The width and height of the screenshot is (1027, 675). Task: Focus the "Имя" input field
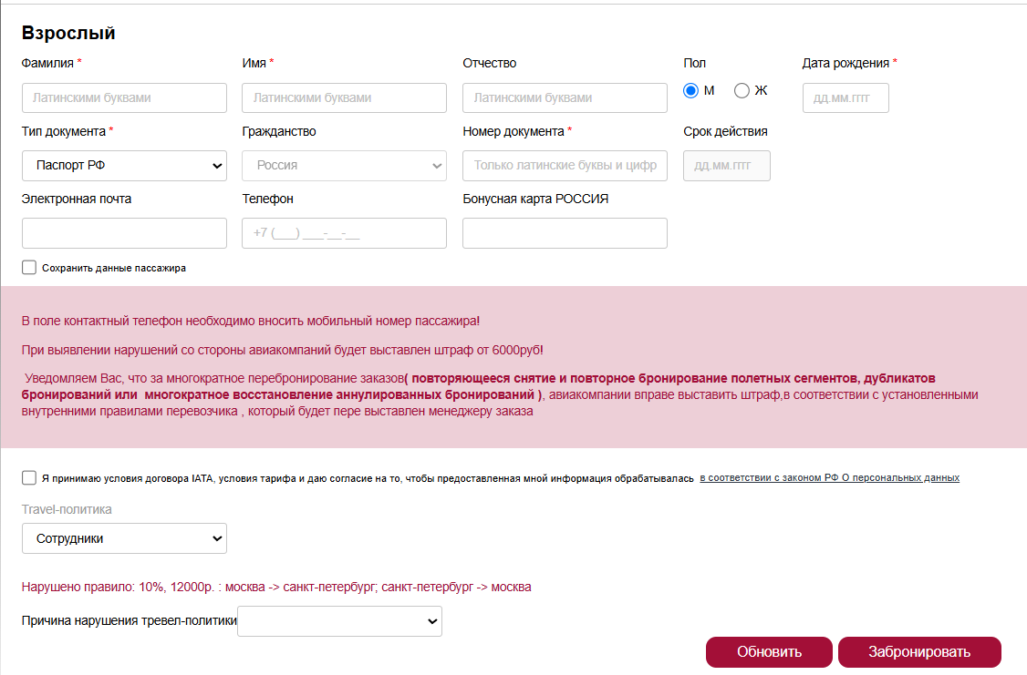pyautogui.click(x=345, y=97)
